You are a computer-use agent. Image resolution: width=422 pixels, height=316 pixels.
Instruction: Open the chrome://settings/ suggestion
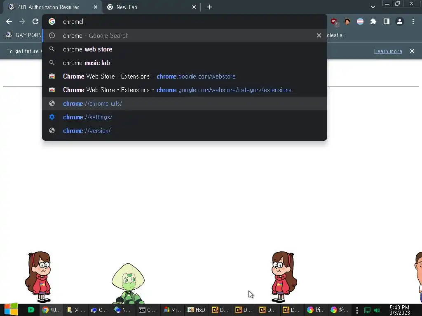184,117
